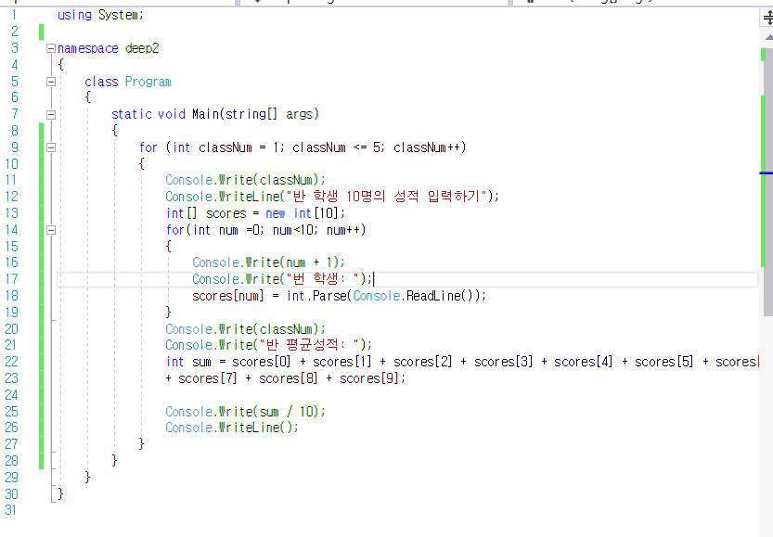Collapse the class Program block

tap(51, 82)
